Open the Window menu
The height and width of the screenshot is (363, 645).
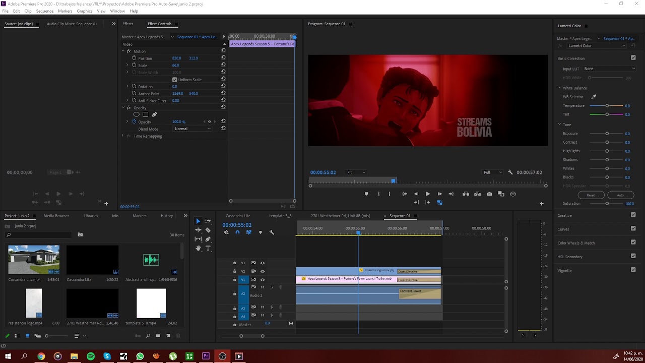(117, 11)
